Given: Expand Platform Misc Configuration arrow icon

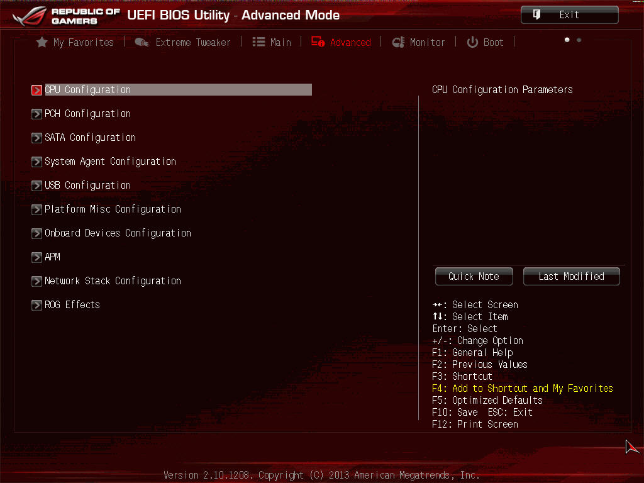Looking at the screenshot, I should tap(36, 209).
